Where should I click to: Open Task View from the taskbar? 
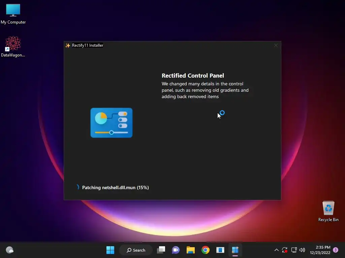pos(161,250)
